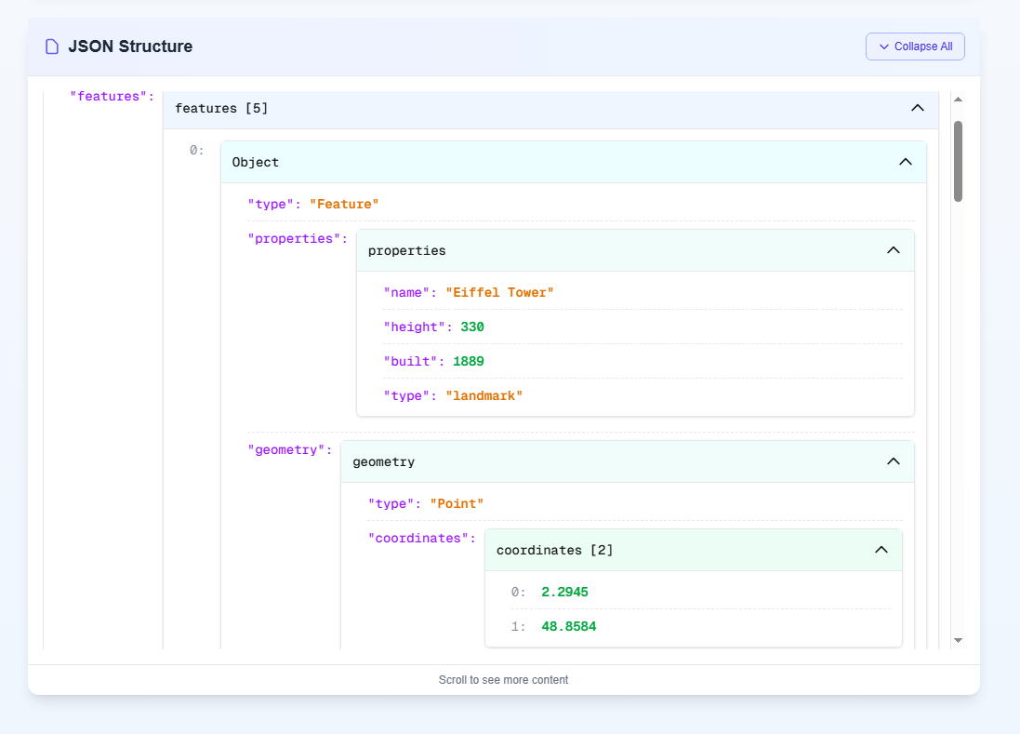
Task: Collapse the coordinates [2] chevron
Action: point(881,550)
